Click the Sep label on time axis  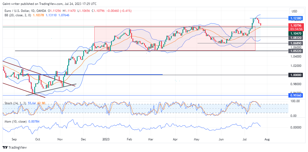pos(14,139)
